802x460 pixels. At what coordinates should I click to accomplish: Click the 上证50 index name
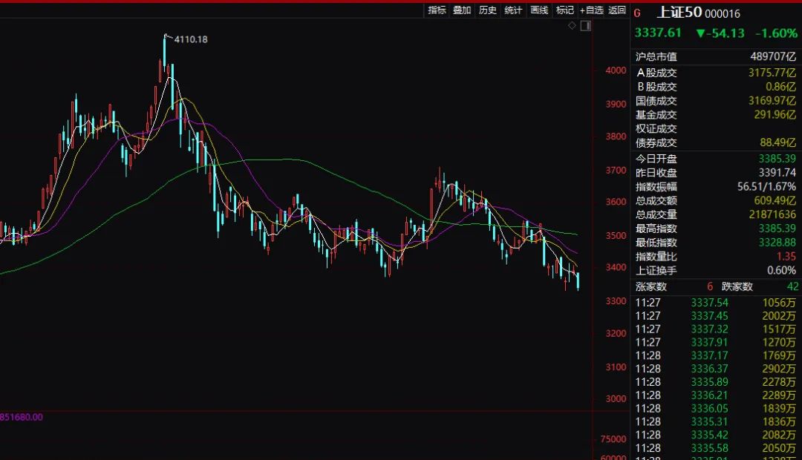pyautogui.click(x=679, y=13)
